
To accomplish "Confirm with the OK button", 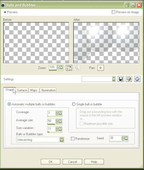I will click(51, 162).
